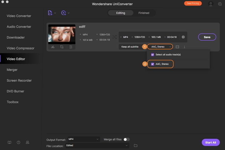The width and height of the screenshot is (225, 150).
Task: Click the See Pricing button
Action: pos(193,3)
